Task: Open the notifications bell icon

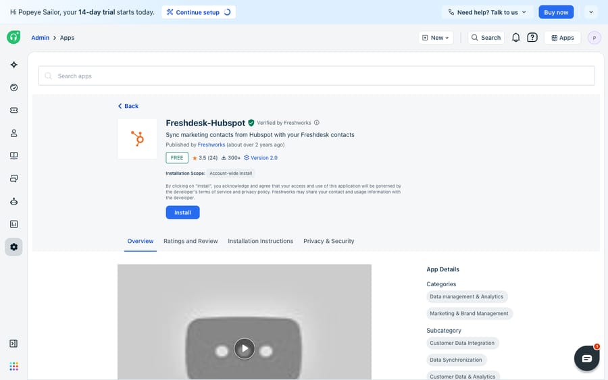Action: [x=515, y=38]
